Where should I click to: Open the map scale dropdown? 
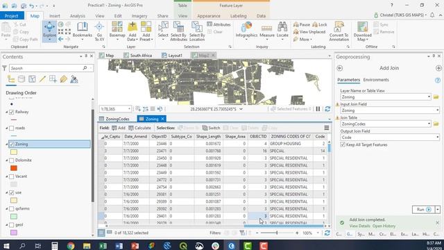tap(129, 109)
